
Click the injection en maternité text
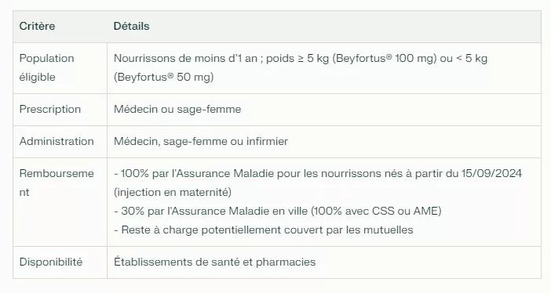(173, 192)
